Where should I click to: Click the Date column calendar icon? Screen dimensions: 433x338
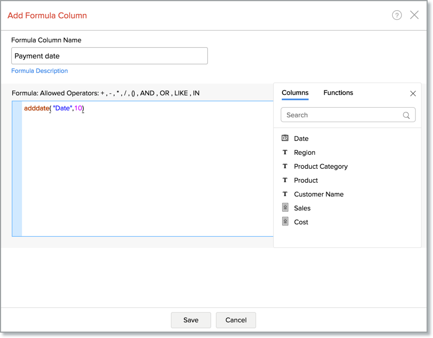pyautogui.click(x=285, y=138)
